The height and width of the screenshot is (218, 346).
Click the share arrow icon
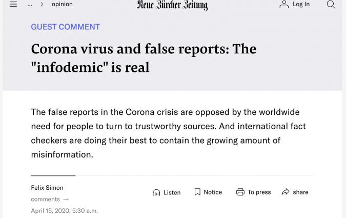tap(286, 192)
